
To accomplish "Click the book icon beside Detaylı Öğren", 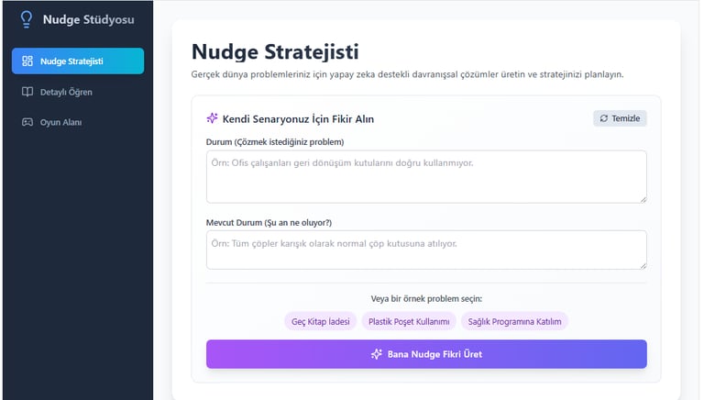I will tap(27, 92).
